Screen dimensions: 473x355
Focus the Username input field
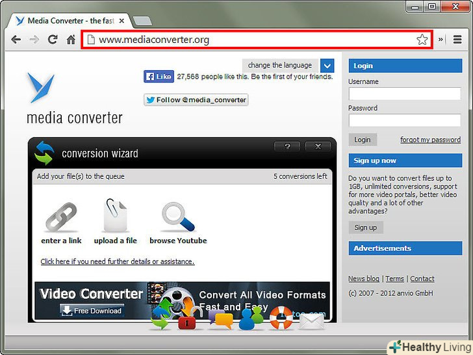[405, 94]
